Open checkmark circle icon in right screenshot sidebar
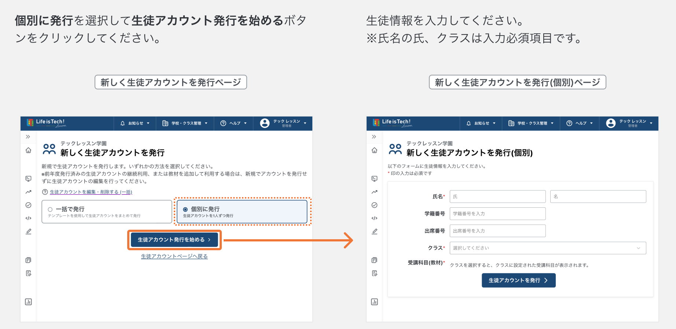Screen dimensions: 676x329 point(374,205)
